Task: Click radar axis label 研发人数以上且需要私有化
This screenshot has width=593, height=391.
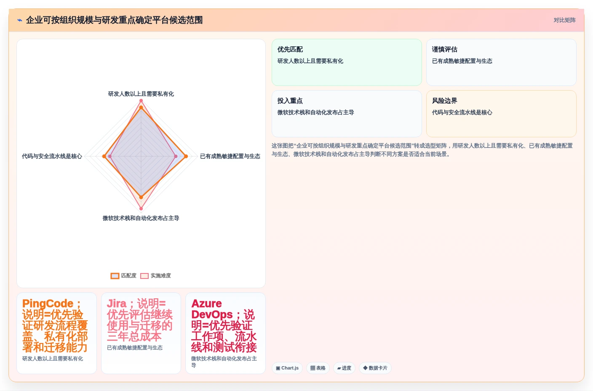Action: (x=141, y=94)
